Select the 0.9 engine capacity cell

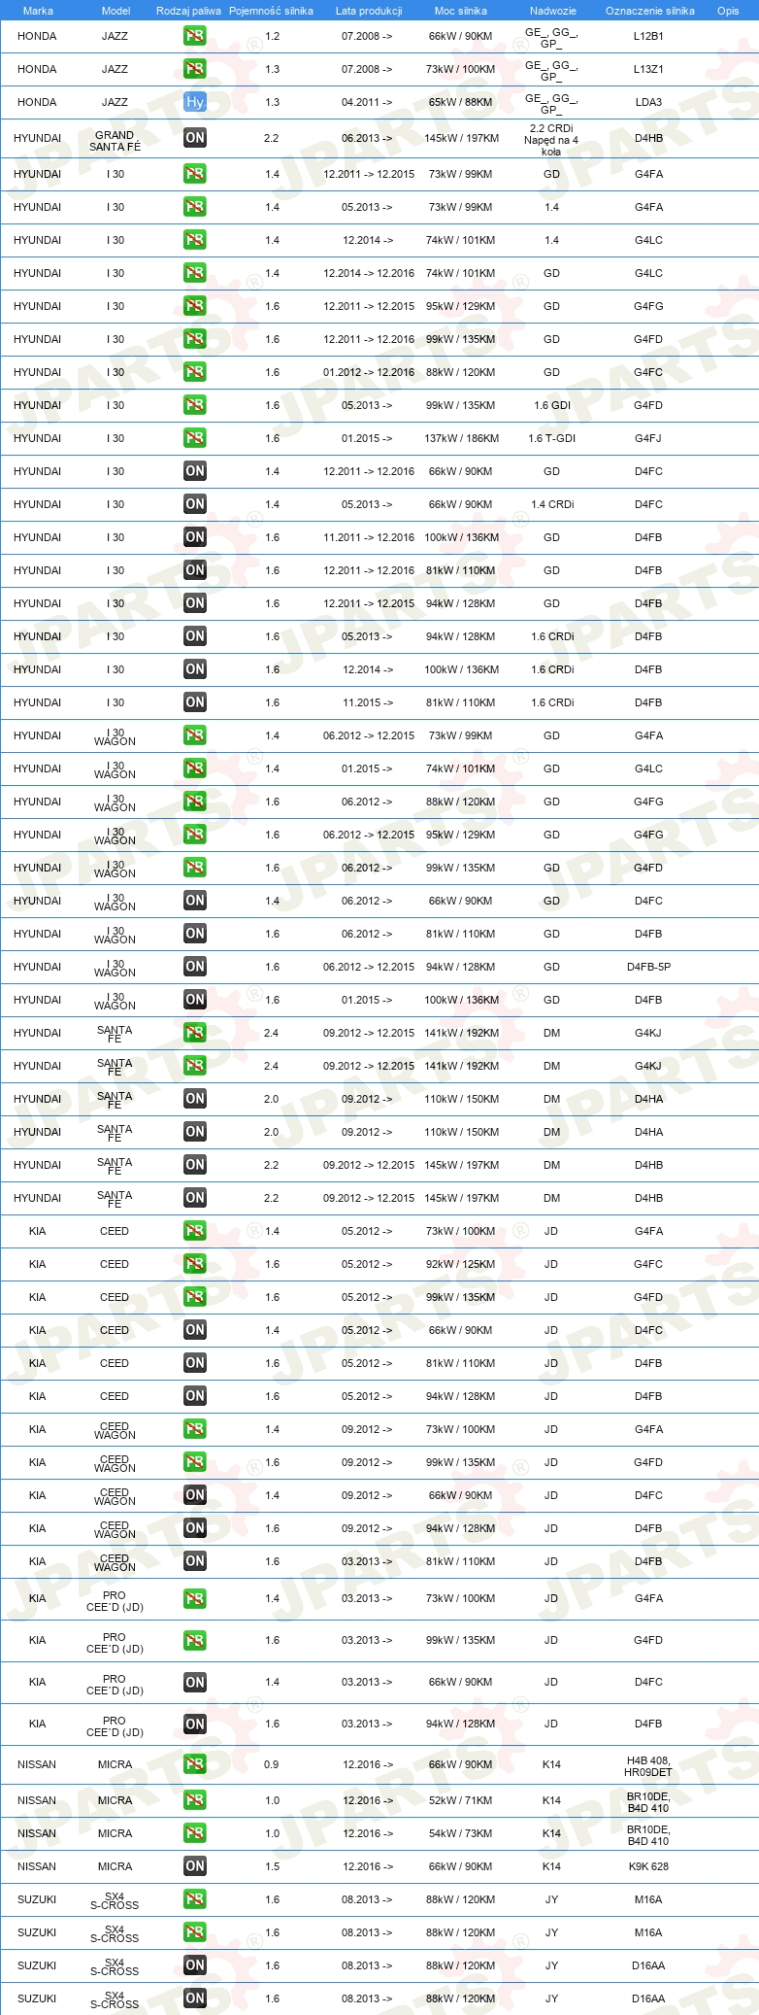[272, 1764]
